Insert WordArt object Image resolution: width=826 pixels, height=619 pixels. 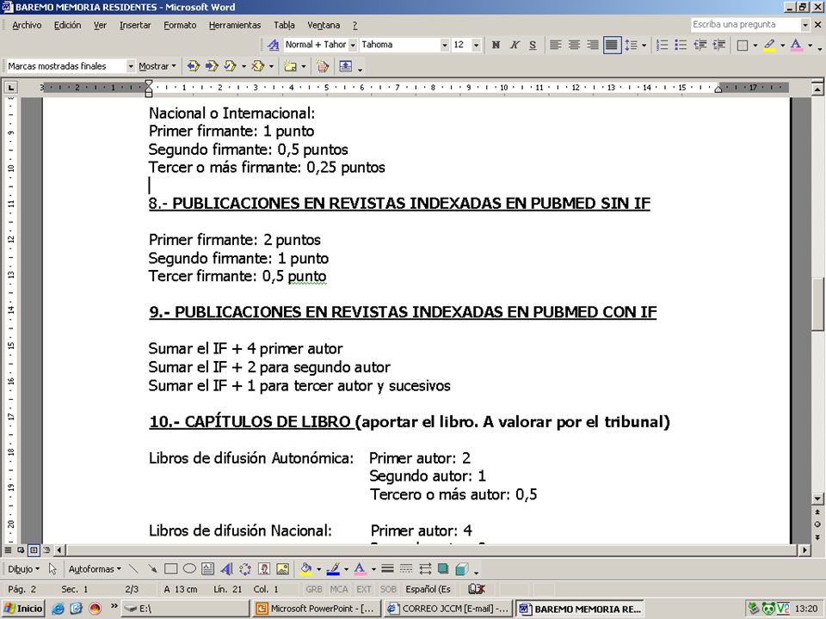click(226, 569)
